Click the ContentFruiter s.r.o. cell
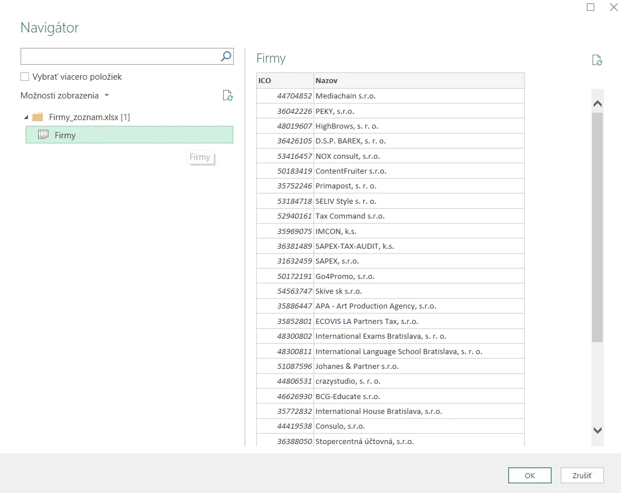 (x=419, y=171)
